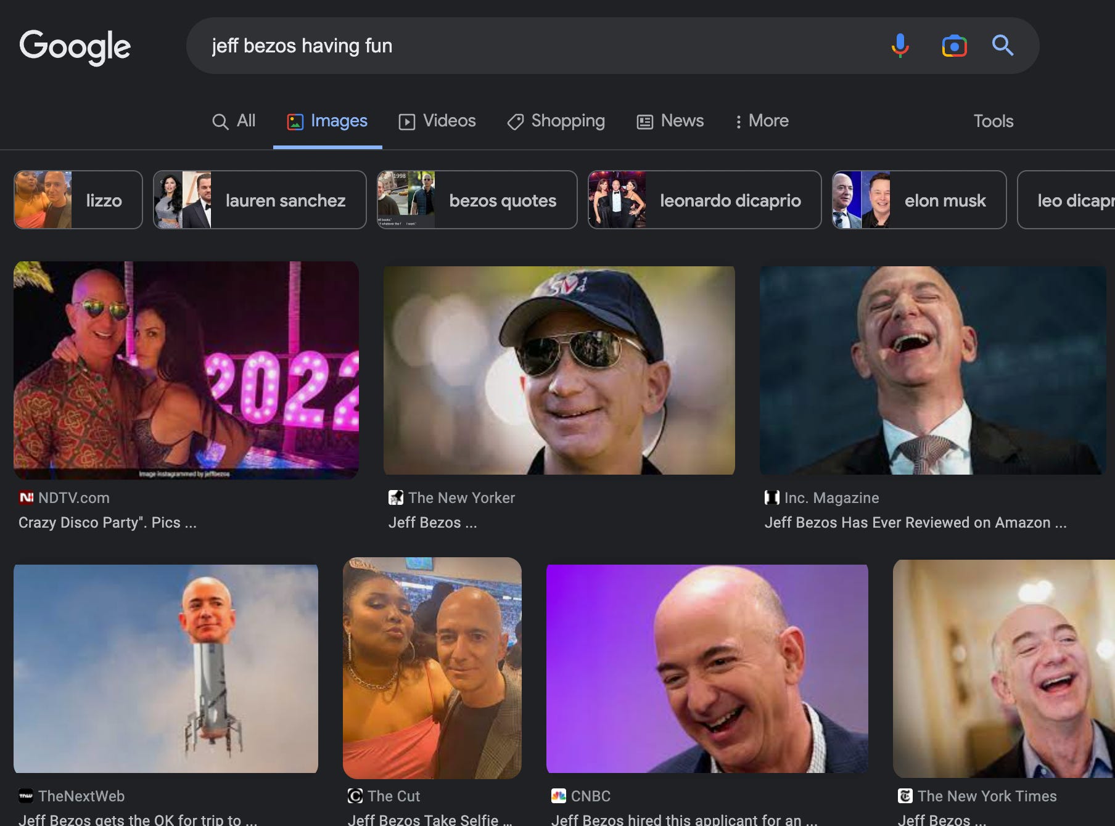
Task: Click The New Yorker favicon
Action: pyautogui.click(x=396, y=497)
